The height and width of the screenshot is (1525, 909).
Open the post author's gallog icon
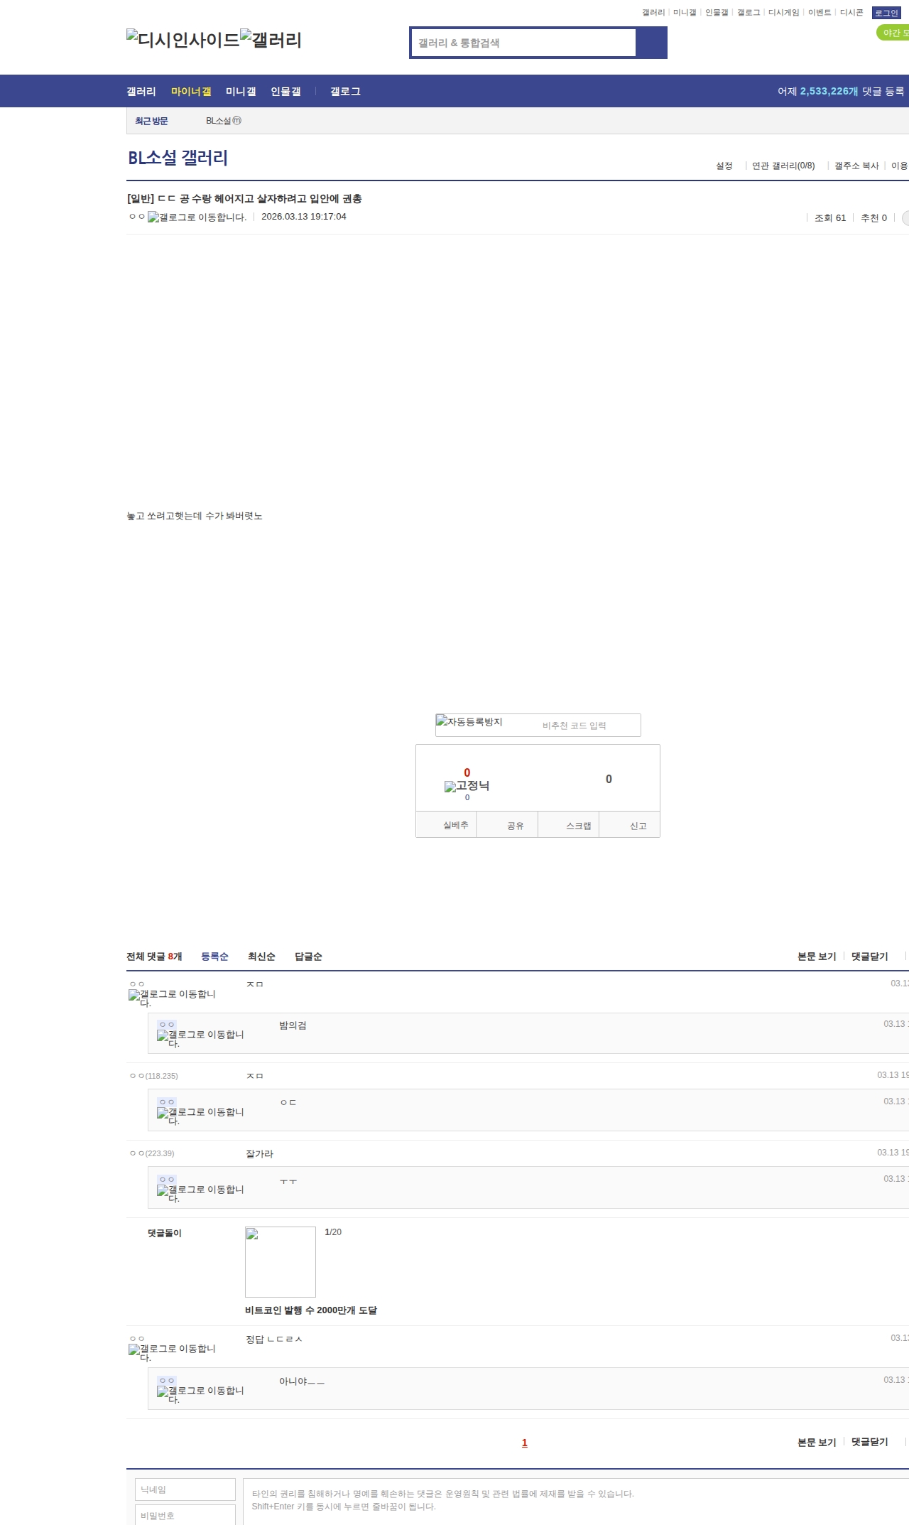coord(197,217)
